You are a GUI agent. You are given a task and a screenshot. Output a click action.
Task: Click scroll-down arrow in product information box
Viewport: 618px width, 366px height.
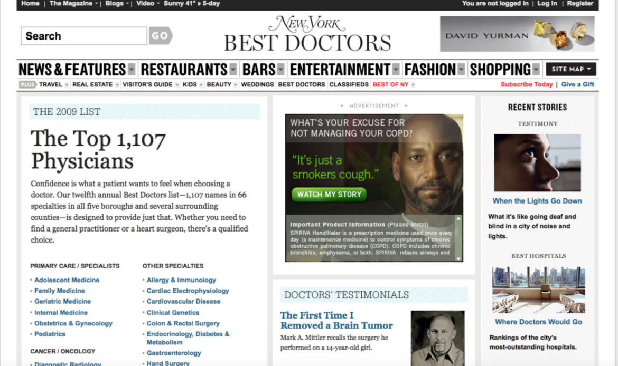pyautogui.click(x=458, y=258)
